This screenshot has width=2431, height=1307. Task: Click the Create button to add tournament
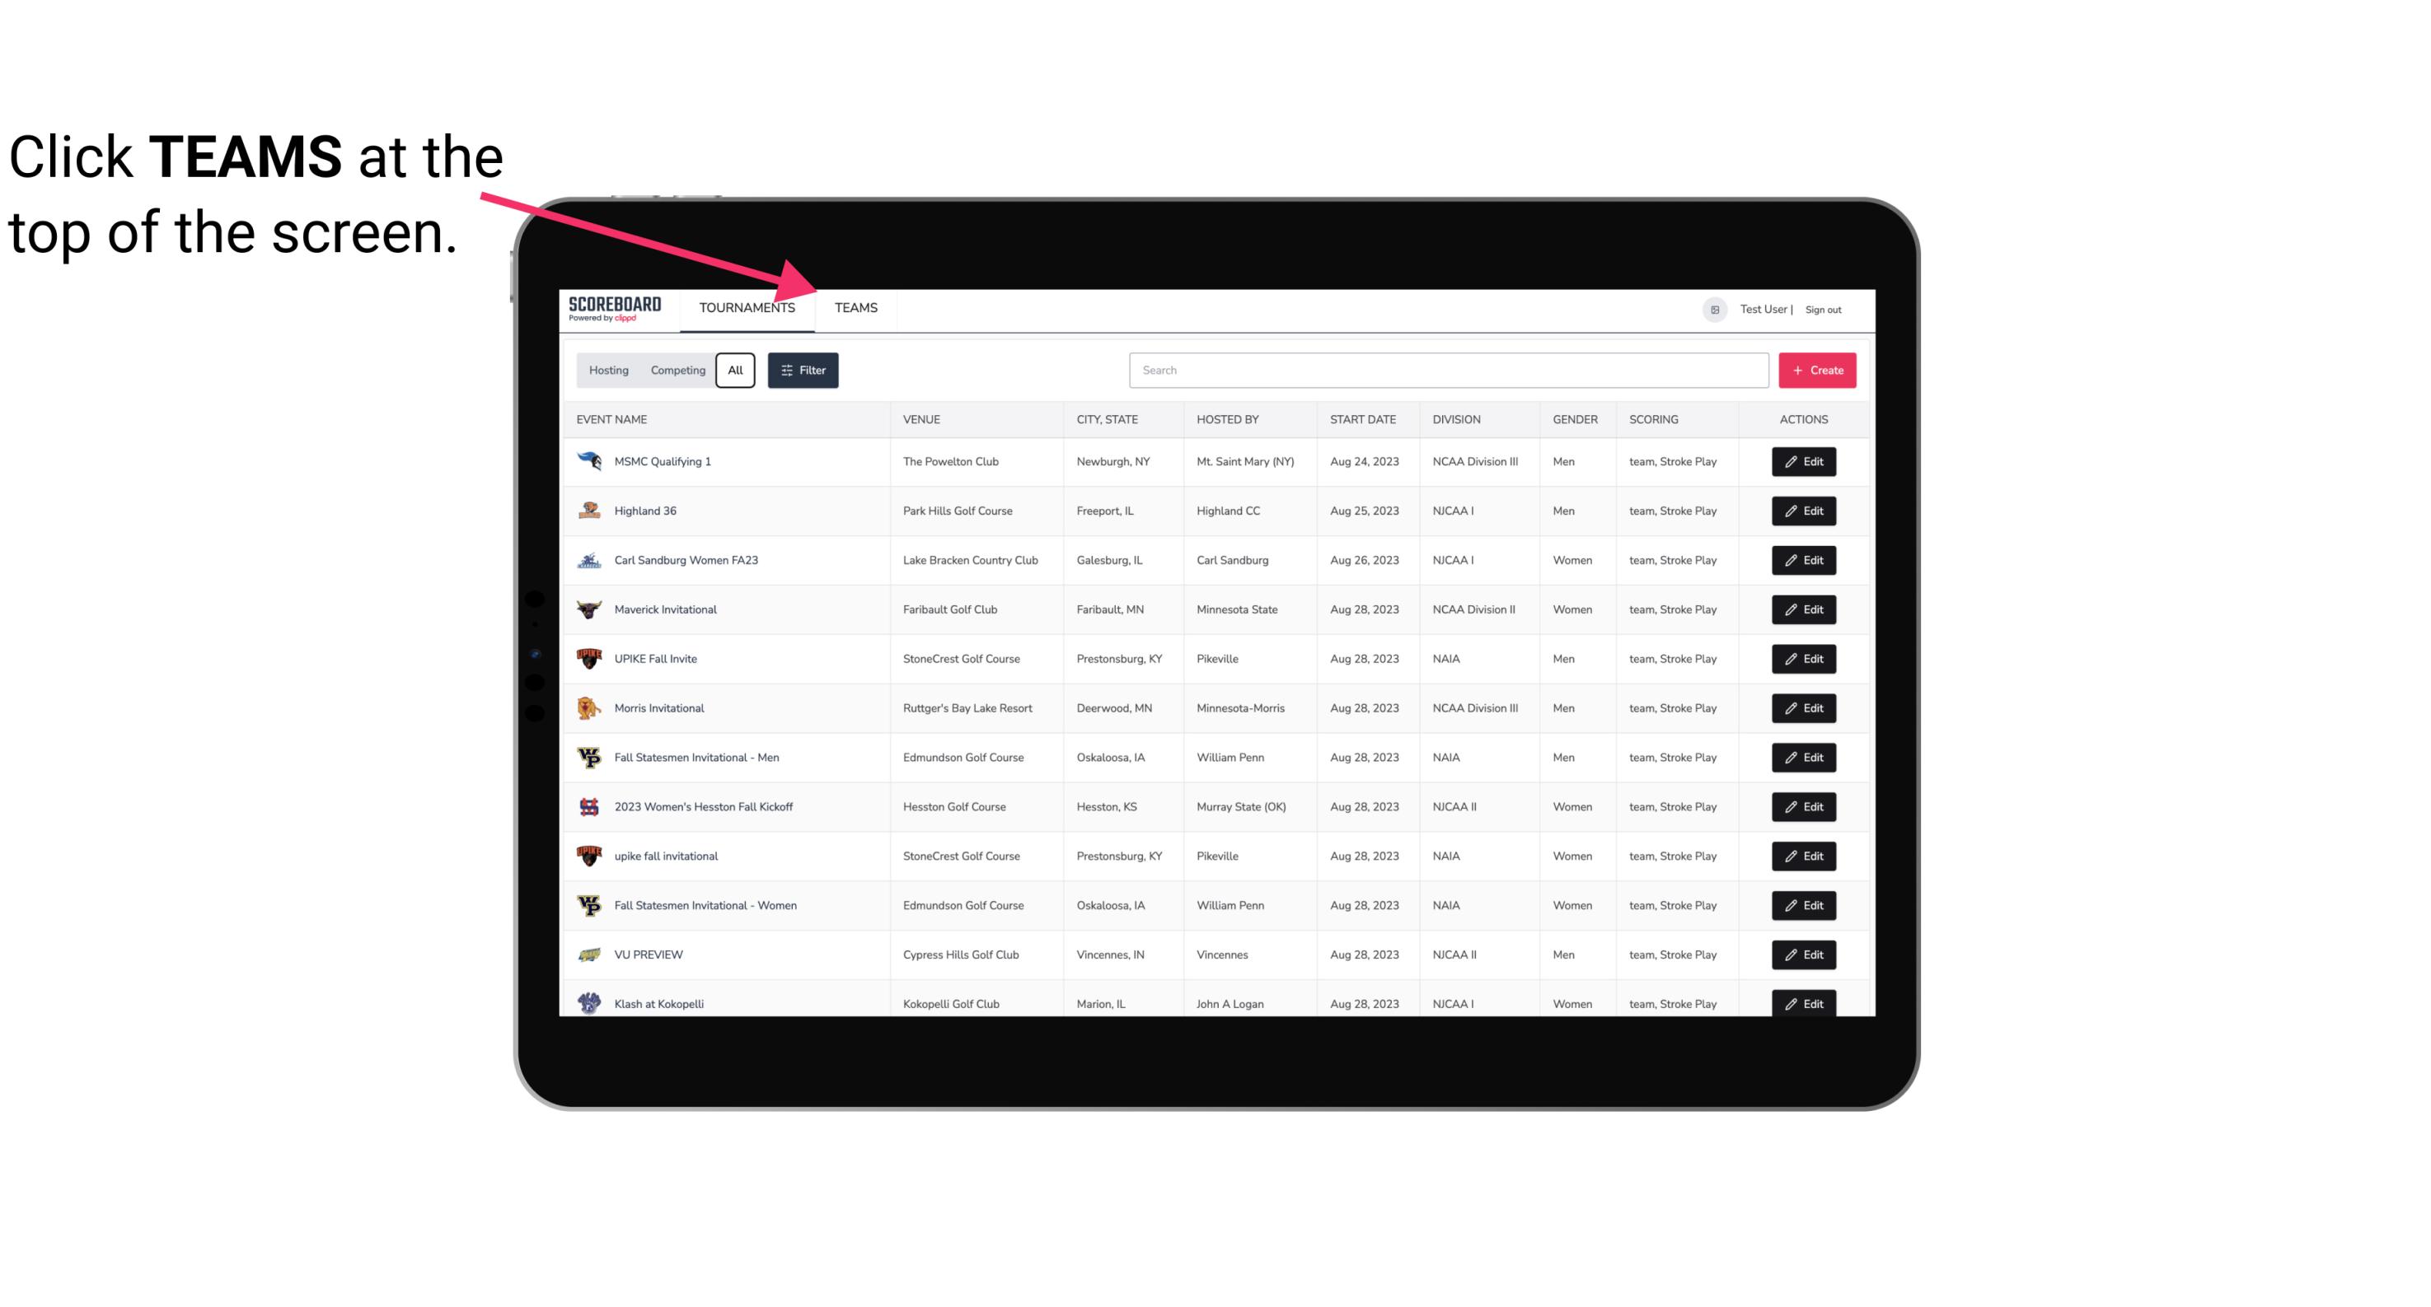click(1816, 369)
